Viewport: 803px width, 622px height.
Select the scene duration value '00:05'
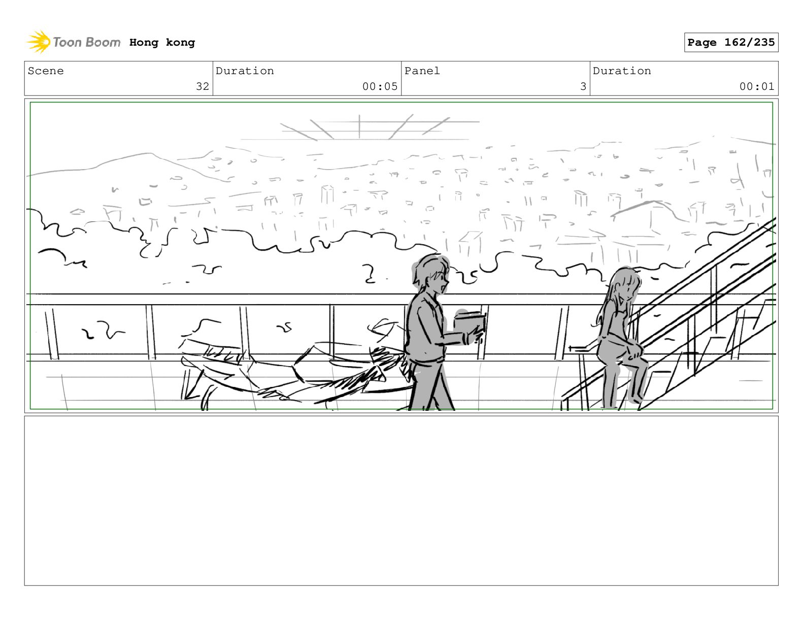pyautogui.click(x=380, y=86)
